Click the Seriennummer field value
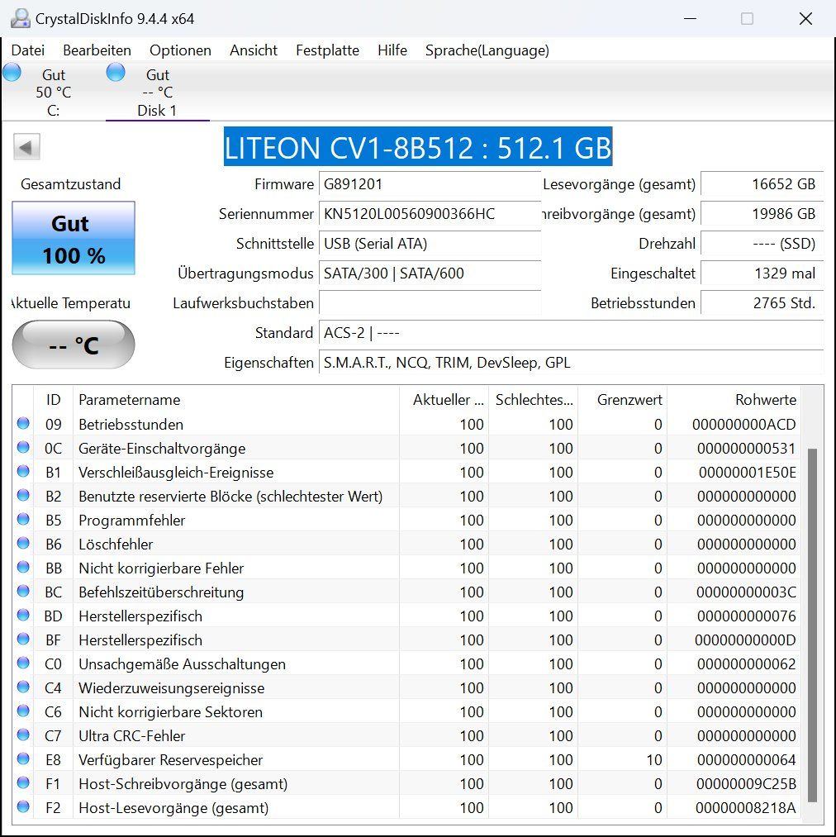The image size is (836, 837). tap(430, 214)
